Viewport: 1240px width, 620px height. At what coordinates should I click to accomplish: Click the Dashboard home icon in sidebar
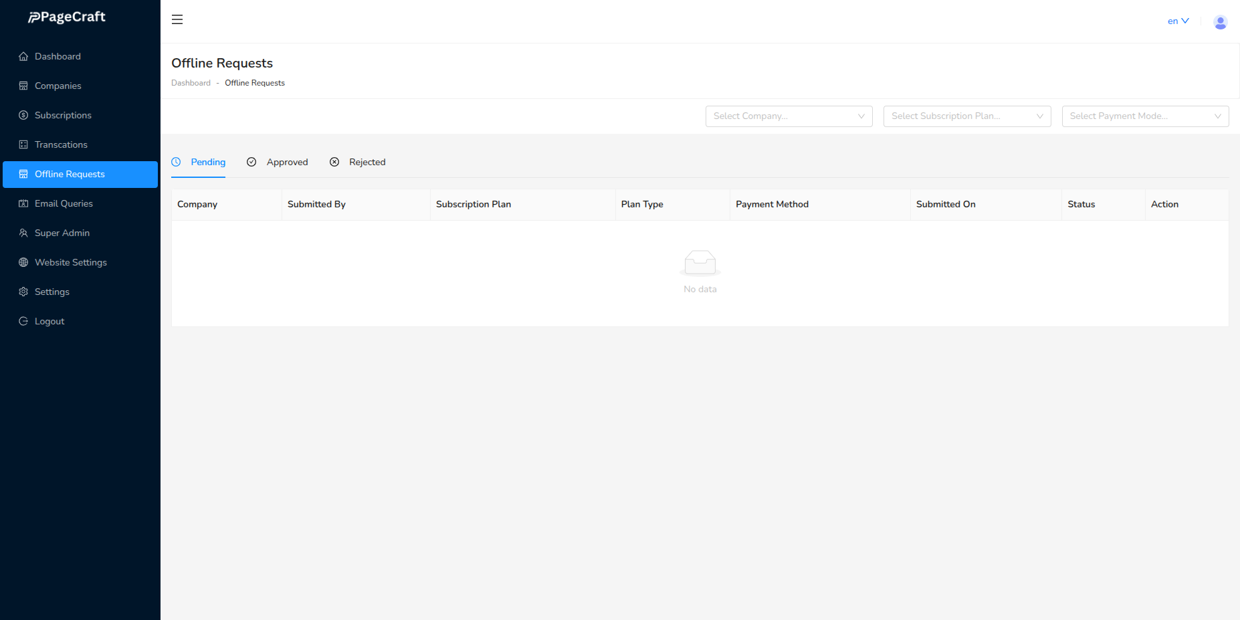coord(23,57)
